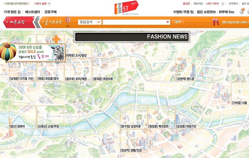Open the 가게 많은 길 menu
This screenshot has height=158, width=249.
point(12,12)
